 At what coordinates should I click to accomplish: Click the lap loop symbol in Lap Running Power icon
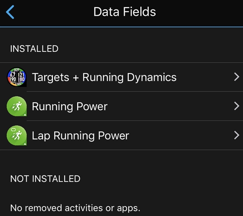pyautogui.click(x=13, y=130)
